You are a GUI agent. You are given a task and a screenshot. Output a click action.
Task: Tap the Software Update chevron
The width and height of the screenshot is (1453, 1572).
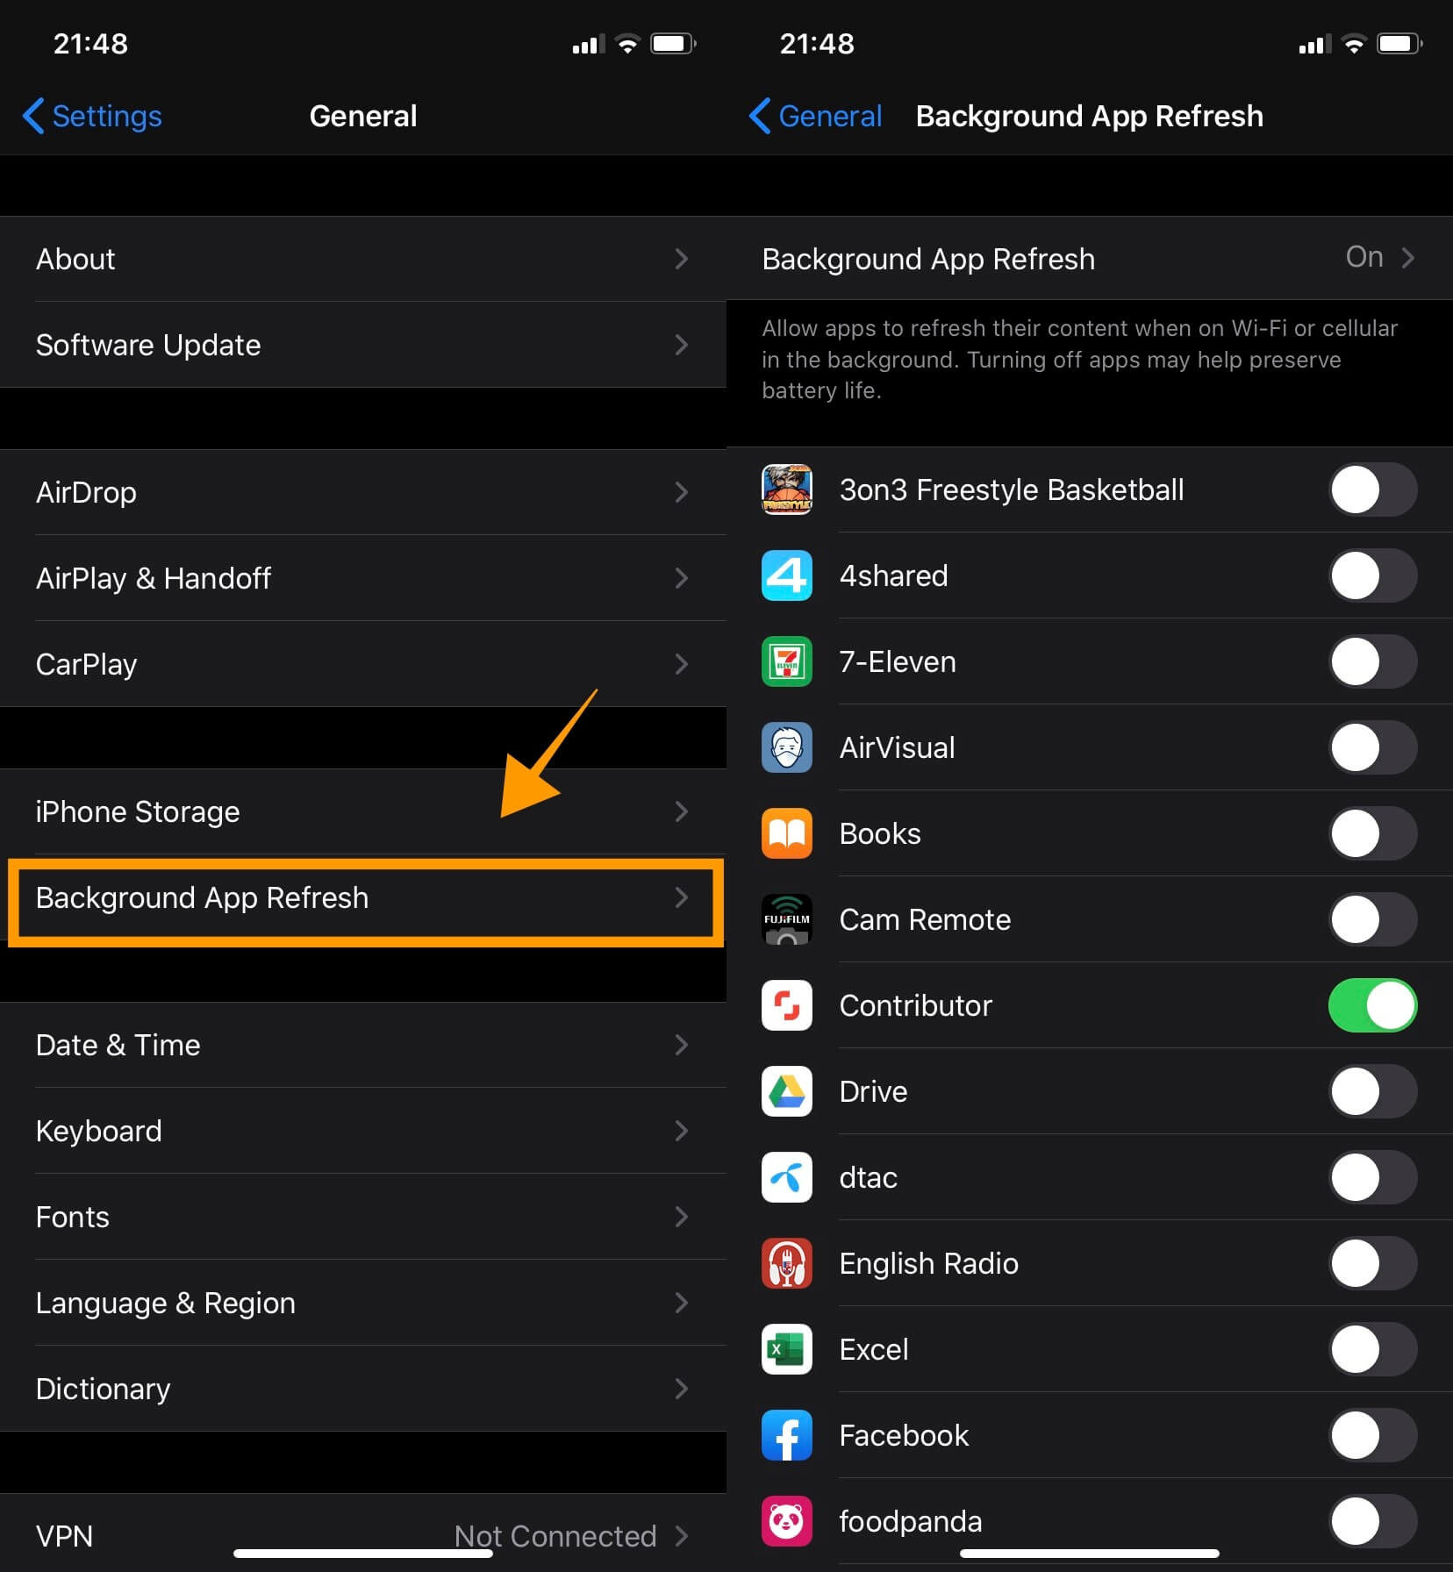point(681,345)
